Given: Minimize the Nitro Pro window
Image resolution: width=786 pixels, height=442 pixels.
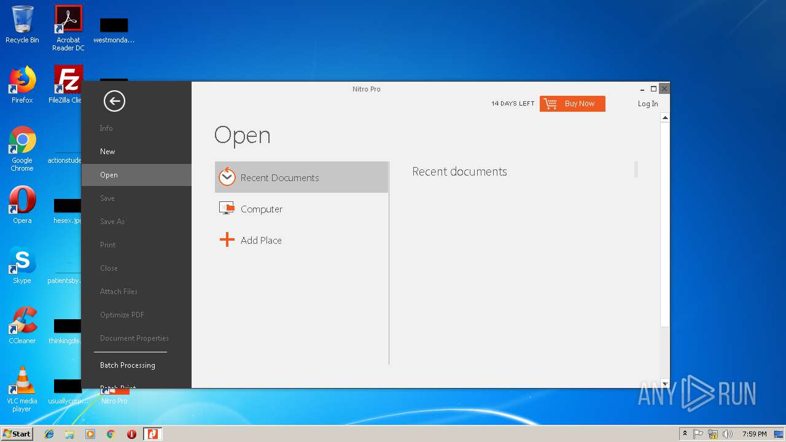Looking at the screenshot, I should click(x=642, y=89).
